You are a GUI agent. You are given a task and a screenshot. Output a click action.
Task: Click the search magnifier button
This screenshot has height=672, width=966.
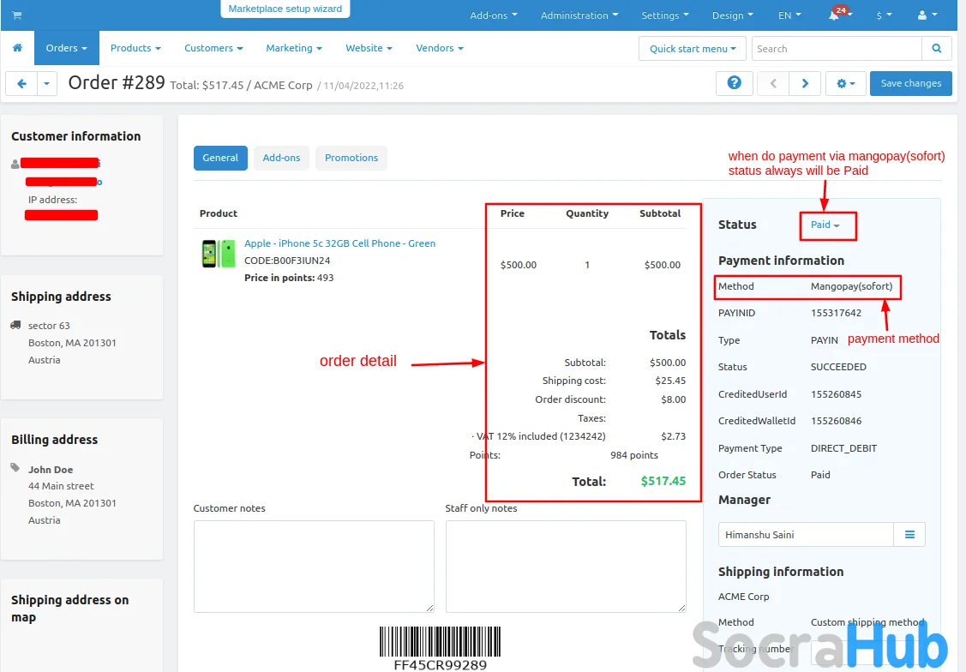(x=937, y=49)
